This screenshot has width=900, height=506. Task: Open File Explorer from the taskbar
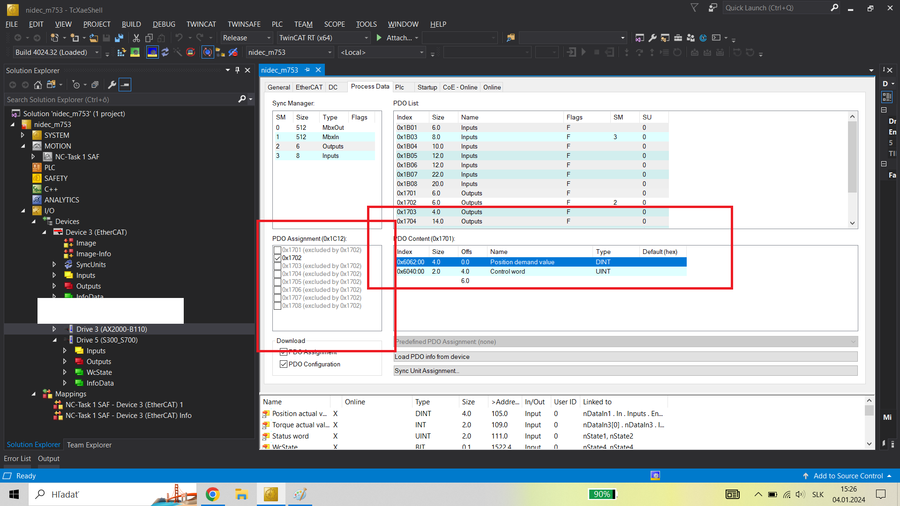(241, 494)
